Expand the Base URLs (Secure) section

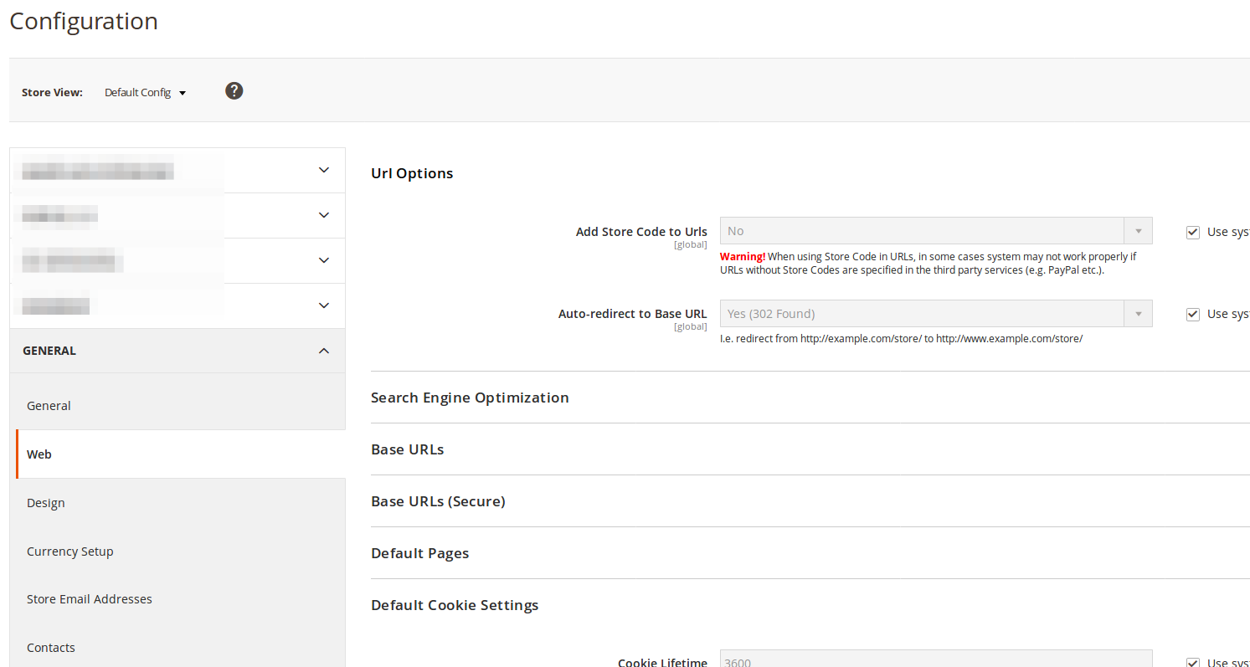438,501
